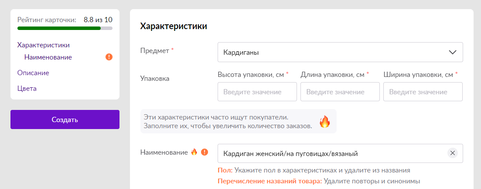The height and width of the screenshot is (189, 481).
Task: Click the Характеристики heading in the main panel
Action: (174, 27)
